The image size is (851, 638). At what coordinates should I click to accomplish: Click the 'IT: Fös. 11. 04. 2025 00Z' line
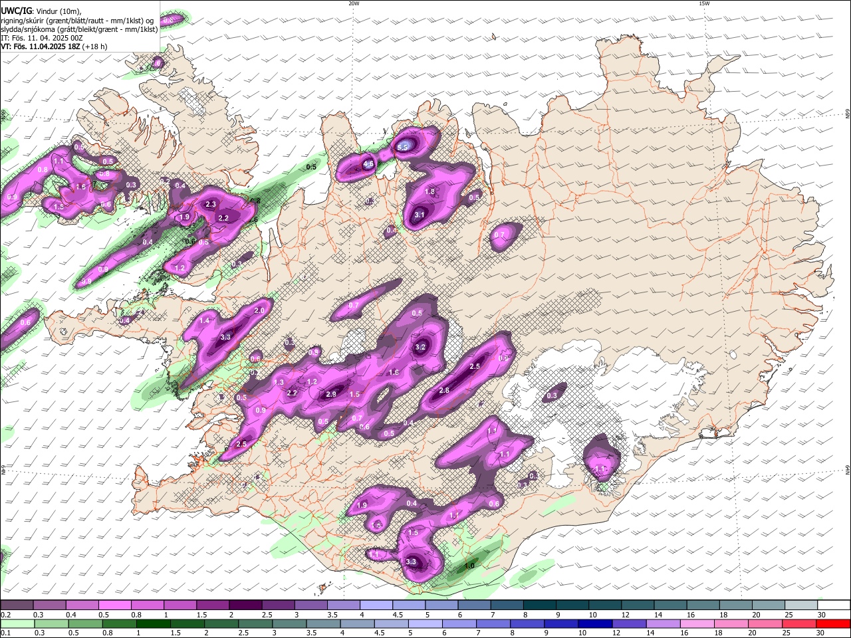[42, 38]
